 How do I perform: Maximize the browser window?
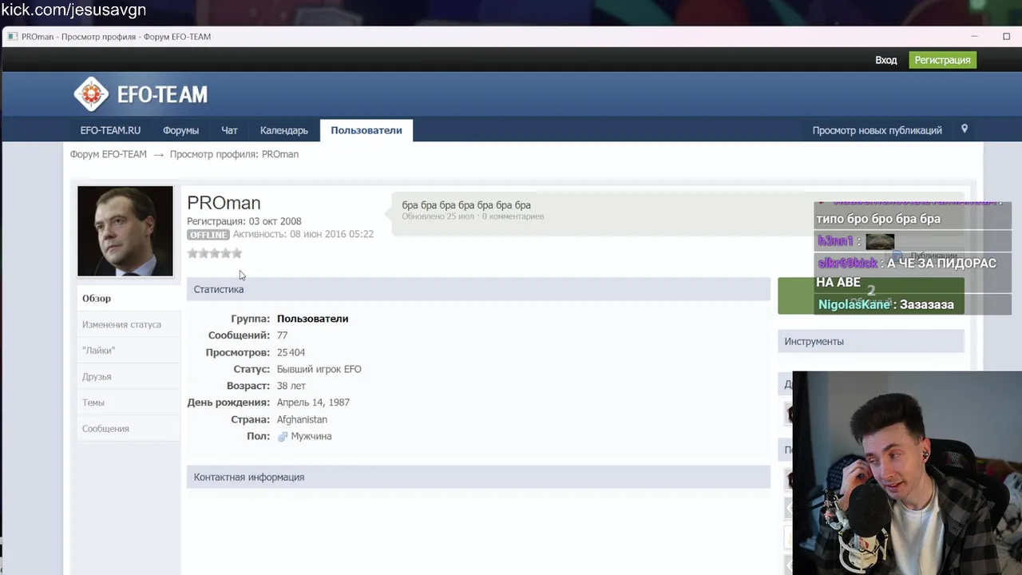1006,36
